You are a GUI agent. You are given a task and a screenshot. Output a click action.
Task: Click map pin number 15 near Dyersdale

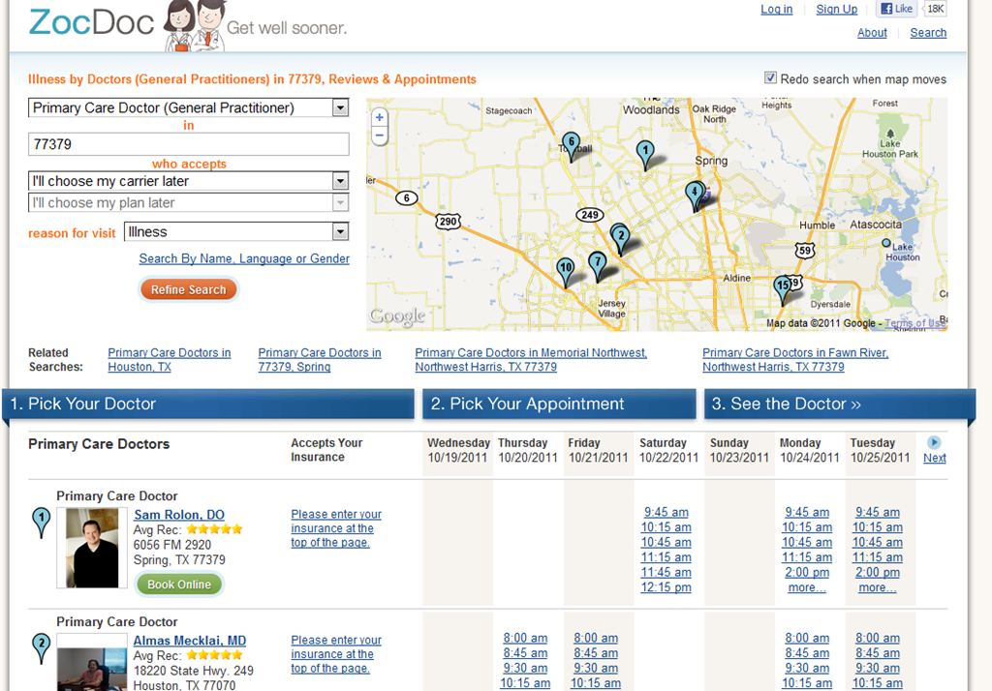click(x=783, y=289)
